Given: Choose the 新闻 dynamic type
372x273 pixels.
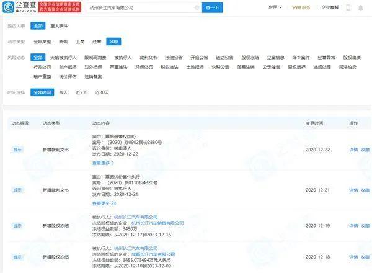Looking at the screenshot, I should point(63,42).
